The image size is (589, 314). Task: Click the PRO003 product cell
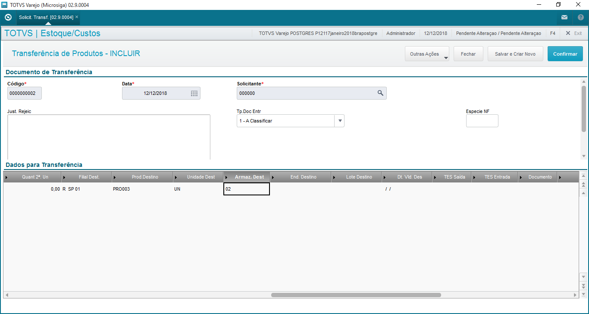click(142, 189)
